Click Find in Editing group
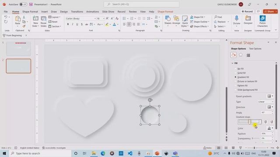Screen dimensions: 280x157 pyautogui.click(x=218, y=17)
